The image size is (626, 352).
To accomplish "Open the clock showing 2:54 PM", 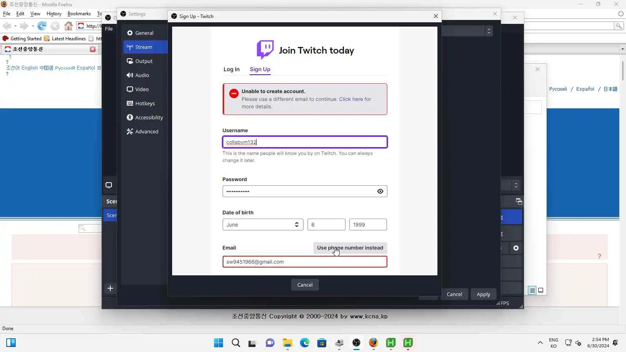I will pyautogui.click(x=598, y=343).
